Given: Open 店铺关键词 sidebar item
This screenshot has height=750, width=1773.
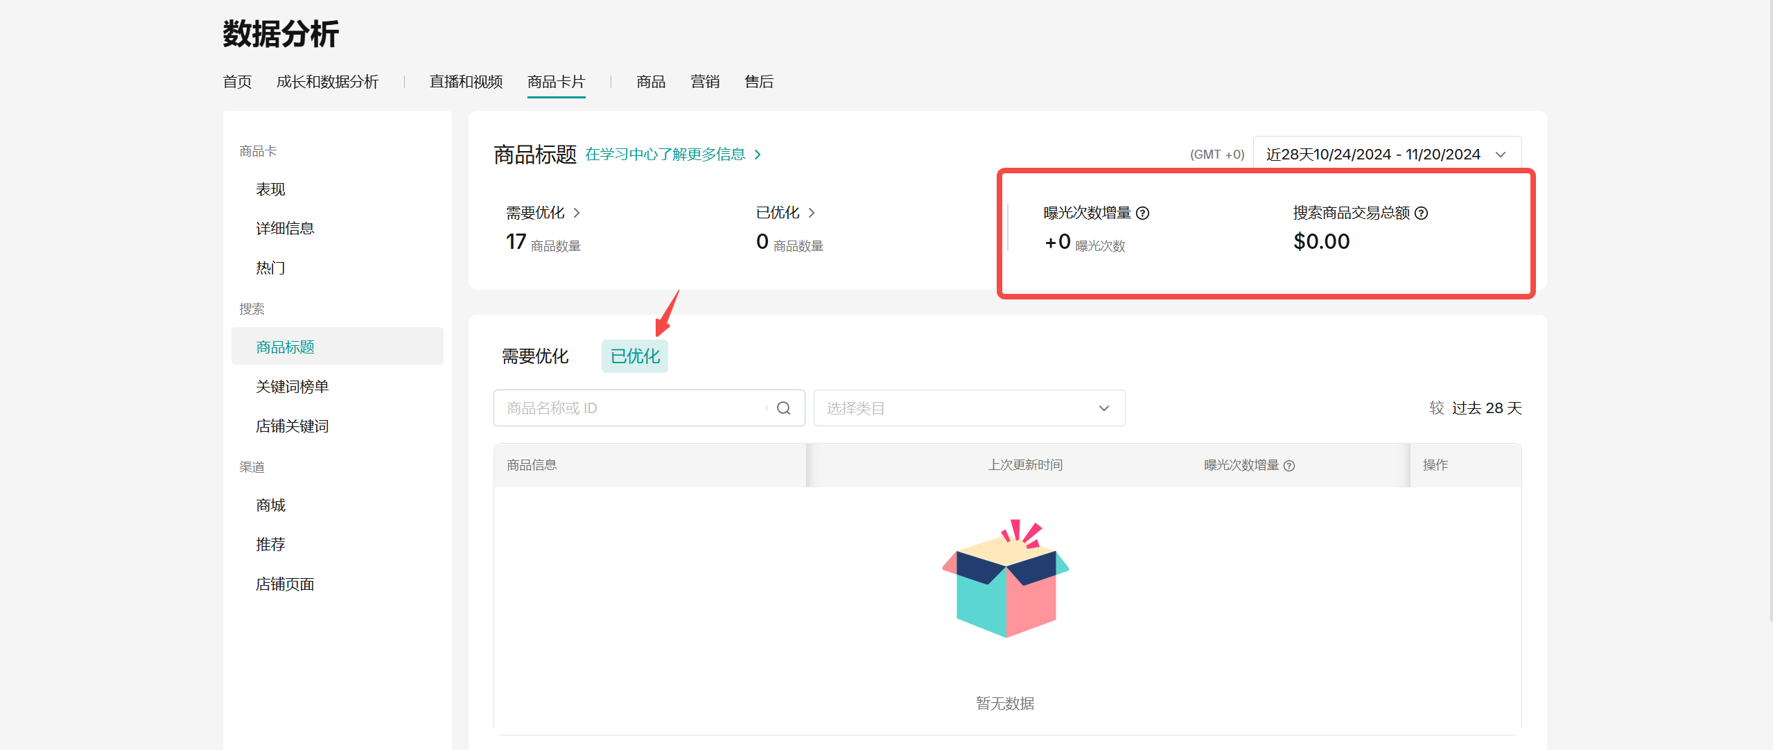Looking at the screenshot, I should (x=292, y=426).
